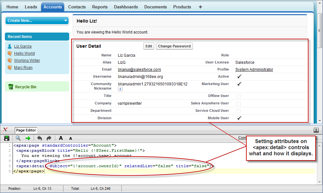Expand the add tabs plus menu
Screen dimensions: 323x193
(x=200, y=7)
